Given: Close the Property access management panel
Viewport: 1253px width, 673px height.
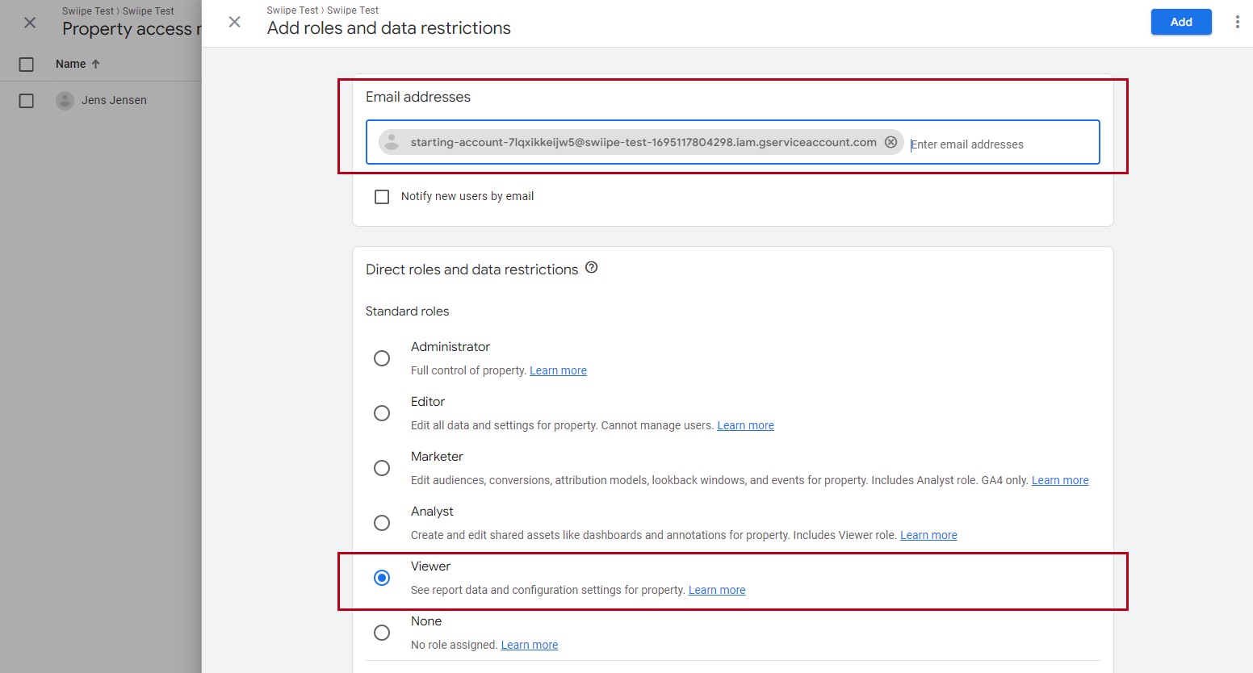Looking at the screenshot, I should pos(30,23).
